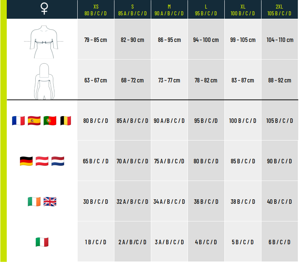Viewport: 299px width, 263px height.
Task: Click the Belgium flag icon
Action: pyautogui.click(x=66, y=121)
